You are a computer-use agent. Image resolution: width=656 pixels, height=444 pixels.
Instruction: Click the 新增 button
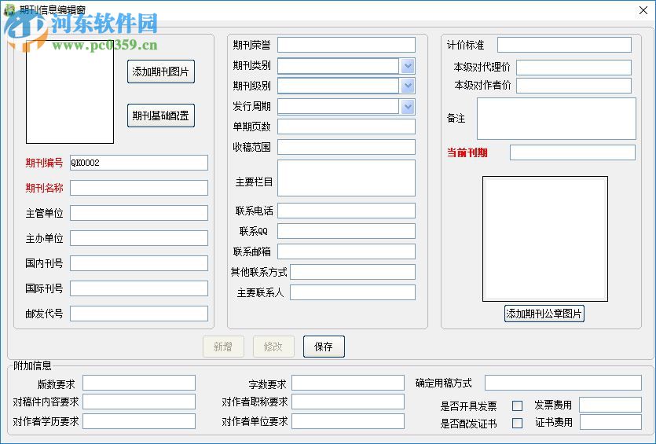click(223, 347)
